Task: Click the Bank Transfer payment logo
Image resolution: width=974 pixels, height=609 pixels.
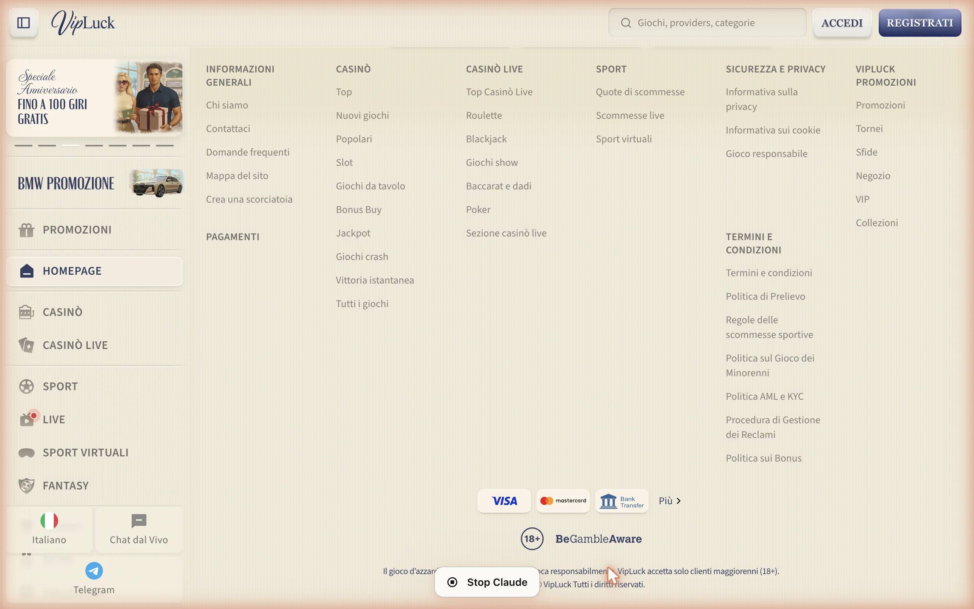Action: [622, 501]
